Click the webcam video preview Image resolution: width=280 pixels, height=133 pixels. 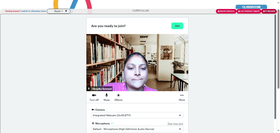(x=137, y=62)
